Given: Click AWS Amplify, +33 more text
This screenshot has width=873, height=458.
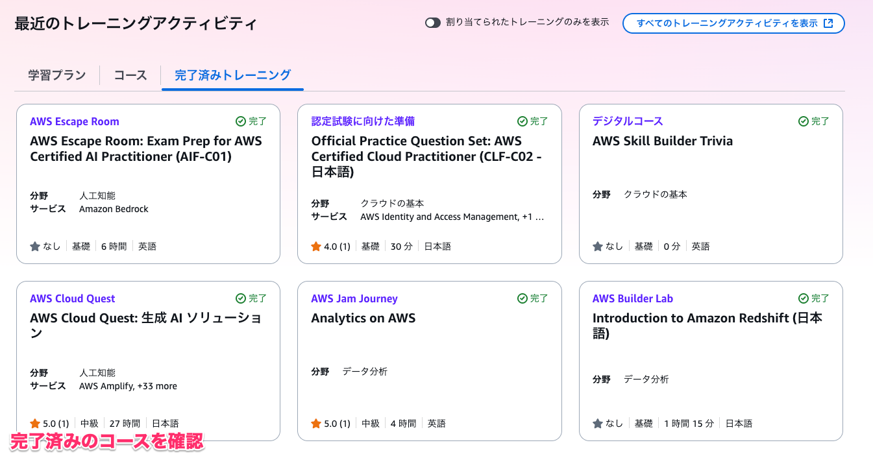Looking at the screenshot, I should 128,386.
